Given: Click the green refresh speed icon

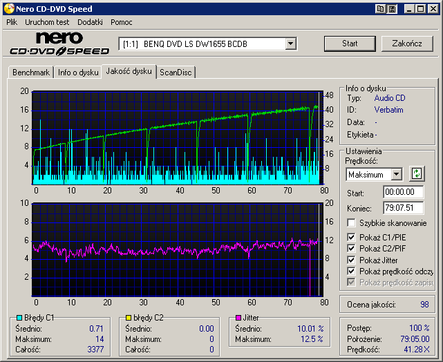Looking at the screenshot, I should pos(417,173).
